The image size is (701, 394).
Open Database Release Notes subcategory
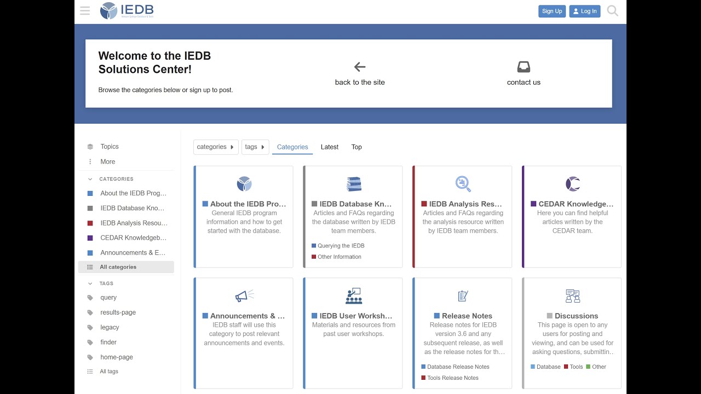click(x=455, y=367)
